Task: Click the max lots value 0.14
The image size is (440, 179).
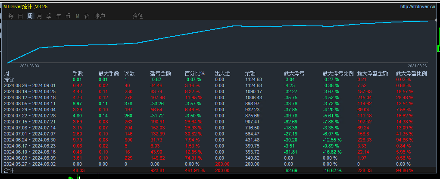Action: point(103,116)
